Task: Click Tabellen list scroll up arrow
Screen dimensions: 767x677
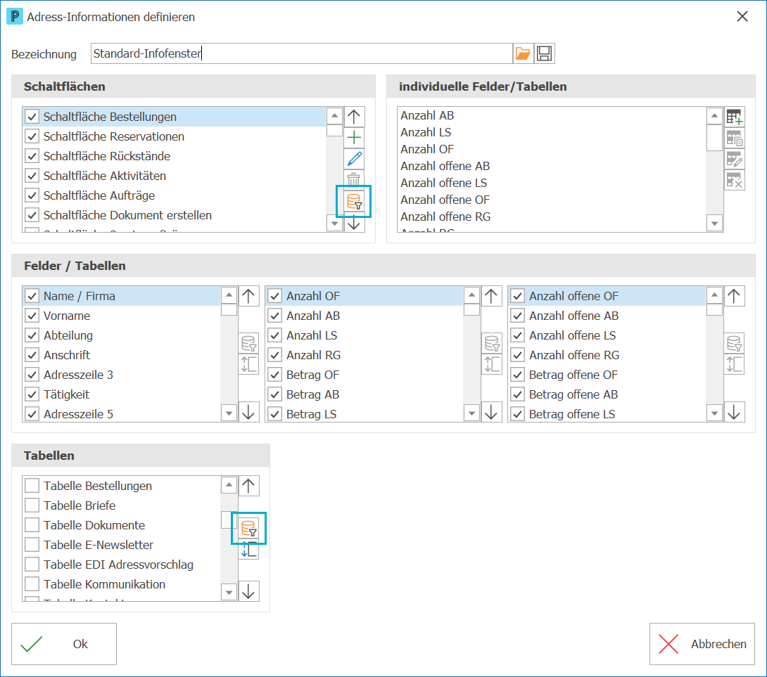Action: [x=229, y=484]
